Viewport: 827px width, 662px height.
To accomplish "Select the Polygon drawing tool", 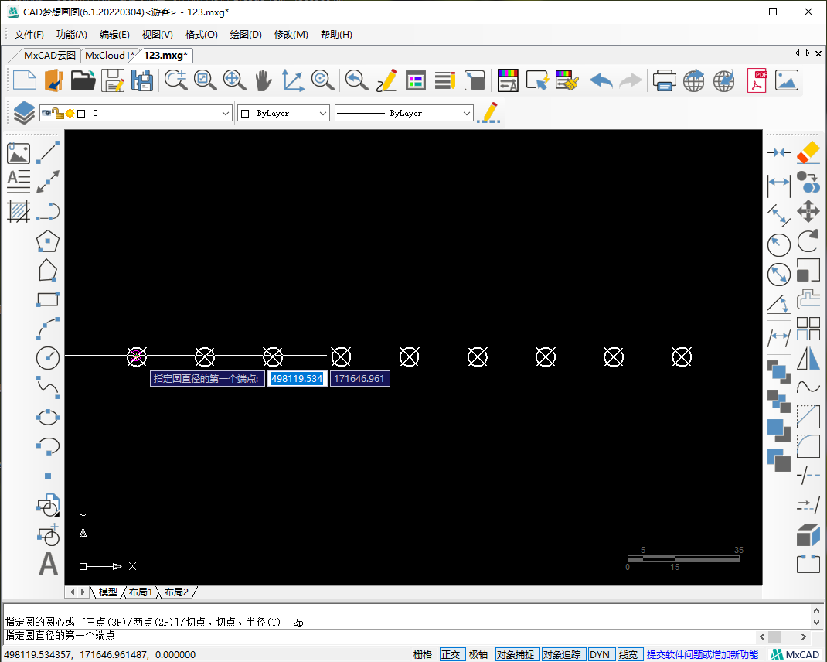I will (x=48, y=241).
